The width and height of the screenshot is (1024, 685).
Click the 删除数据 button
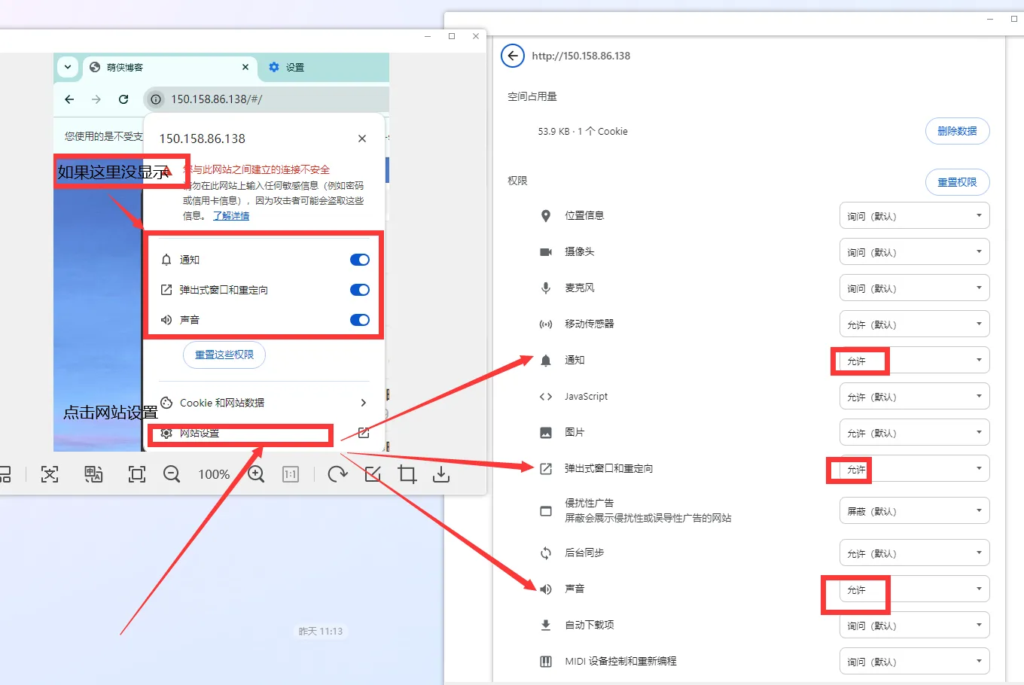pyautogui.click(x=957, y=131)
